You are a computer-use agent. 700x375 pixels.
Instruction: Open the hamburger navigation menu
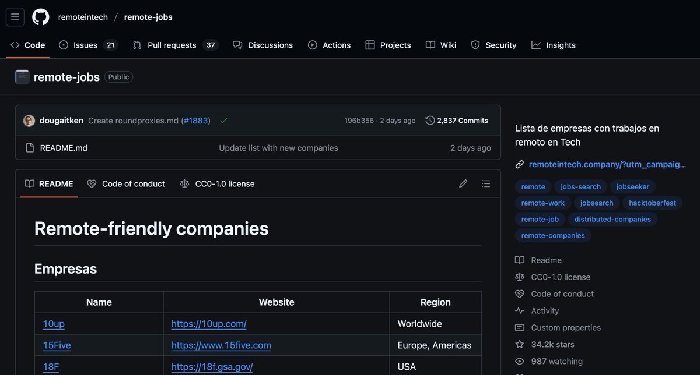tap(15, 17)
